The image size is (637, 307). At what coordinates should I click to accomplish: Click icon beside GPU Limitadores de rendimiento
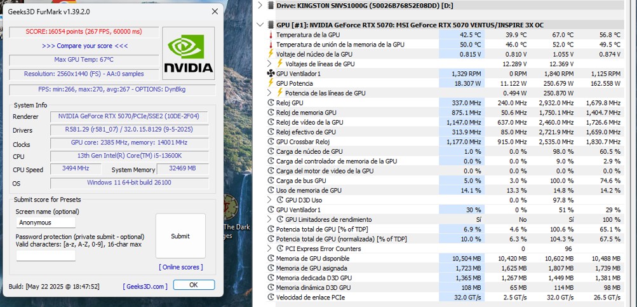[x=280, y=219]
